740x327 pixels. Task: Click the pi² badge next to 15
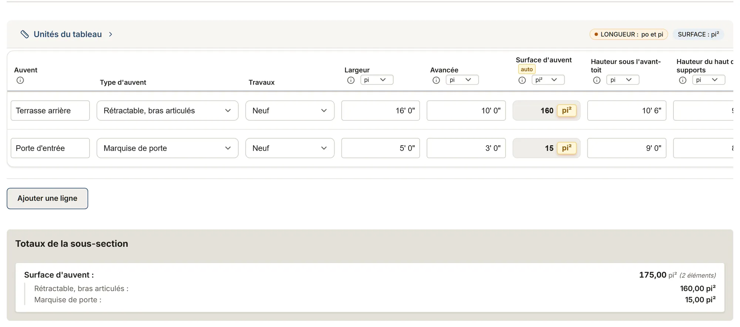(567, 148)
